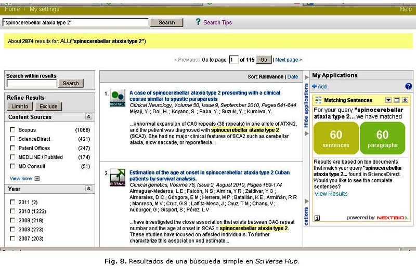Click the Search within results text field
Image resolution: width=416 pixels, height=280 pixels.
[x=32, y=83]
